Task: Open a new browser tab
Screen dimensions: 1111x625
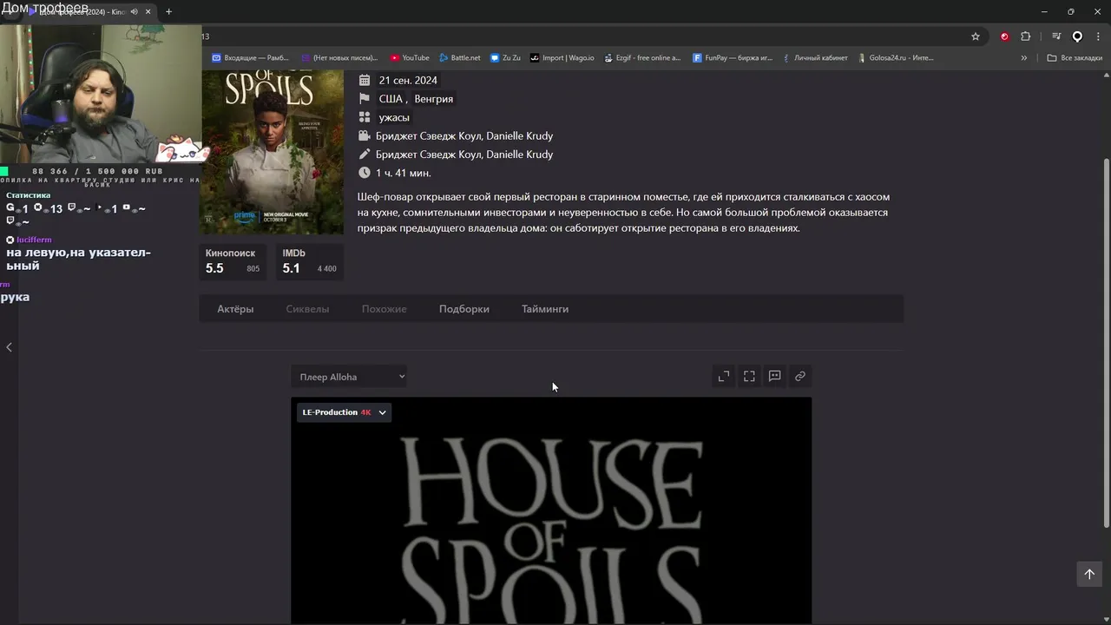Action: (x=168, y=12)
